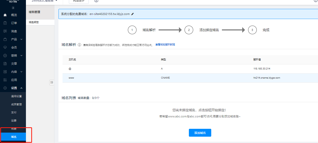Open the 查看域名解析教程 tutorial link
Screen dimensions: 318x143
click(165, 45)
